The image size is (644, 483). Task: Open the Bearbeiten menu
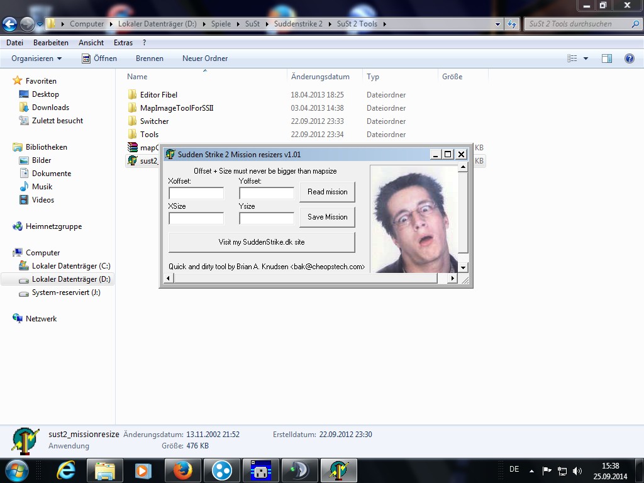(51, 42)
